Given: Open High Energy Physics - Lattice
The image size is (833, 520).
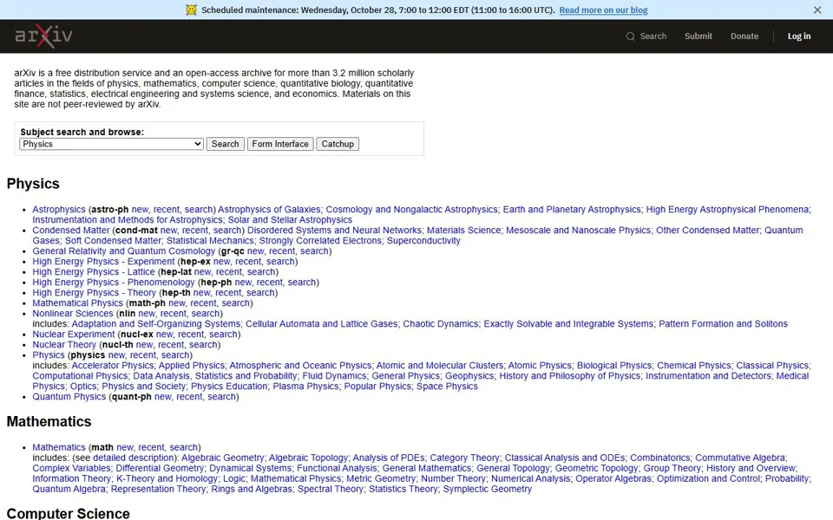Looking at the screenshot, I should click(x=94, y=271).
